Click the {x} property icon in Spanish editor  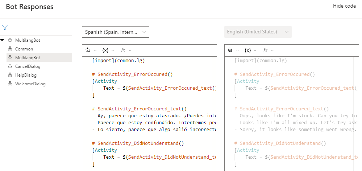(x=105, y=50)
